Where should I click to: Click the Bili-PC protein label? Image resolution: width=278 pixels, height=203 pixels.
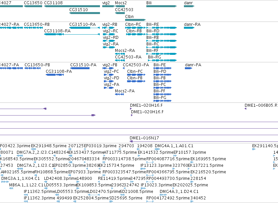pyautogui.click(x=160, y=85)
